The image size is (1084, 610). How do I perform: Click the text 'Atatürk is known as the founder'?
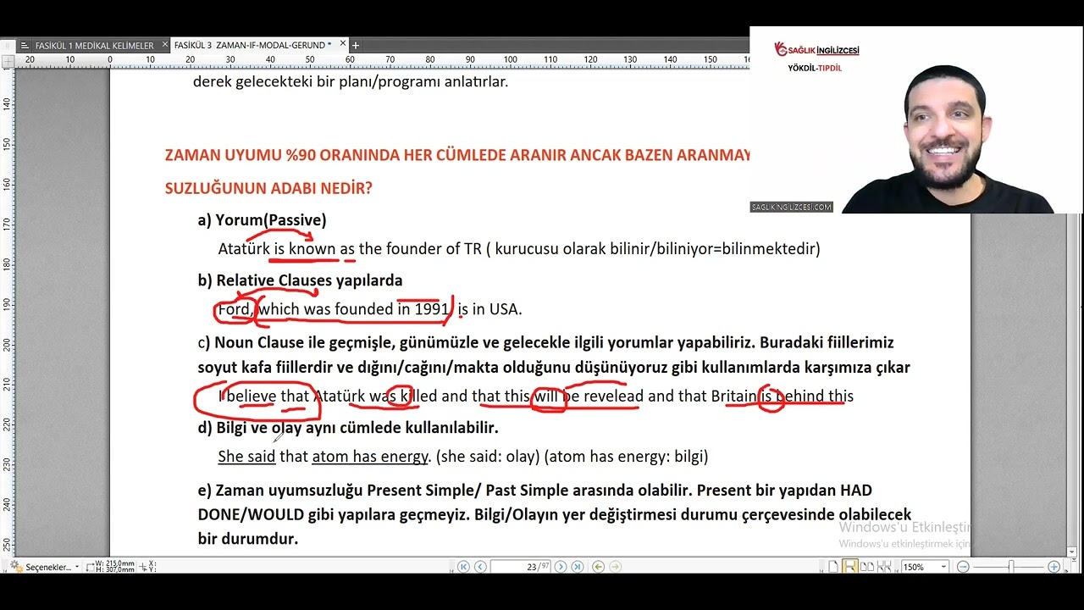[x=338, y=249]
